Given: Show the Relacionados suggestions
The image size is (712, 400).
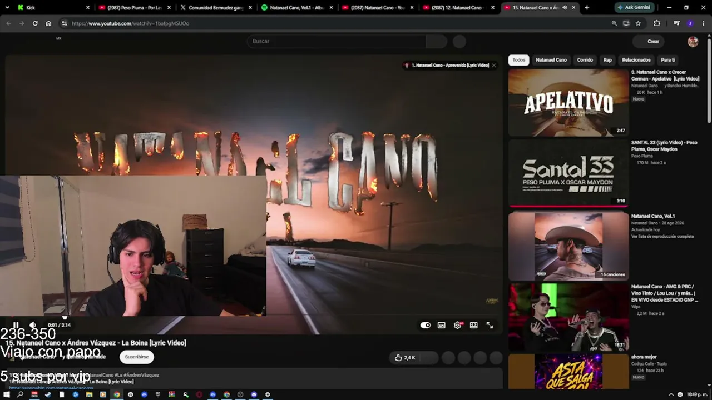Looking at the screenshot, I should click(x=636, y=60).
